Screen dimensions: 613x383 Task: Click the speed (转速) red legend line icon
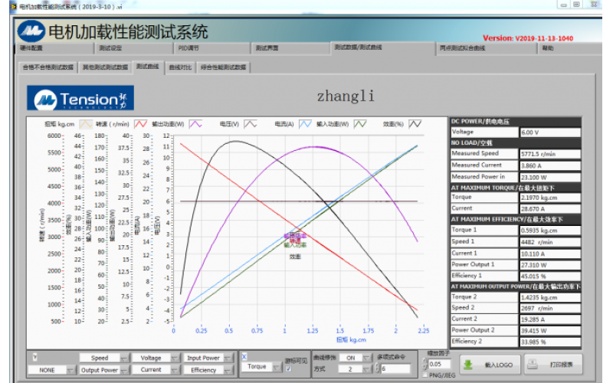click(x=141, y=123)
